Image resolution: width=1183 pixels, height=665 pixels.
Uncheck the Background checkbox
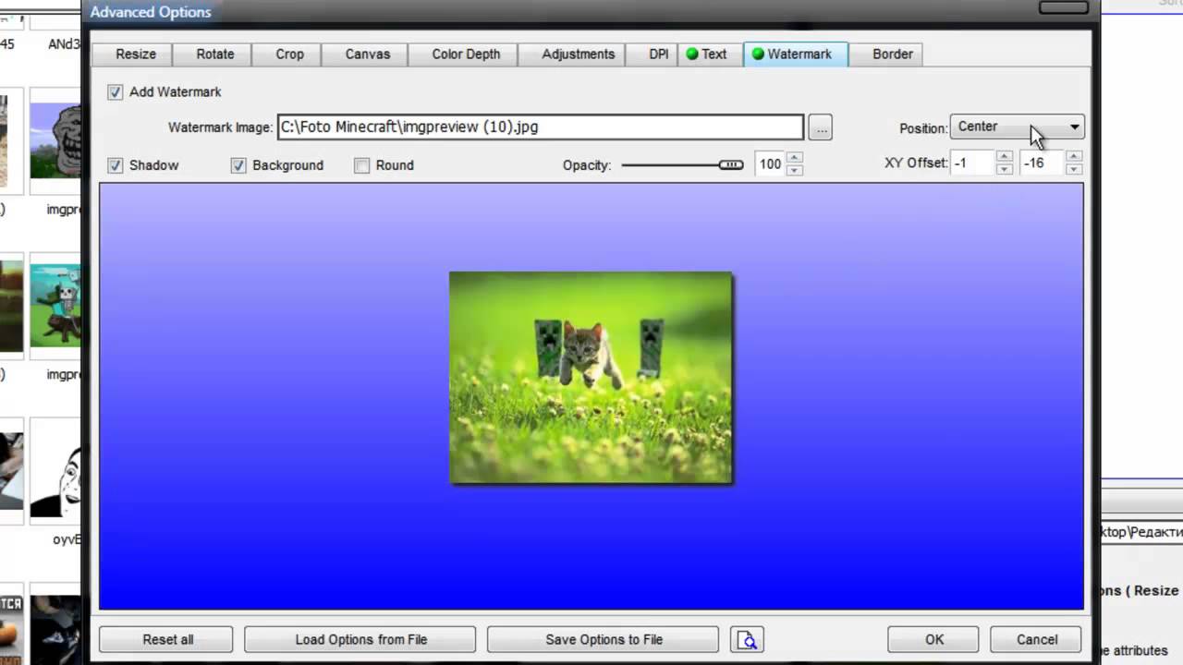(238, 165)
